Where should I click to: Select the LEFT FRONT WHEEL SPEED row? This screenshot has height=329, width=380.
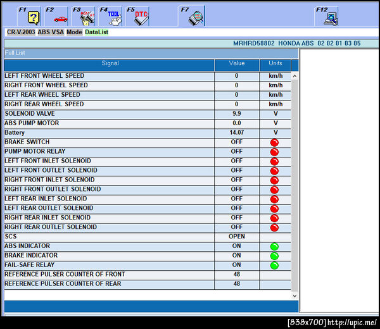coord(148,76)
